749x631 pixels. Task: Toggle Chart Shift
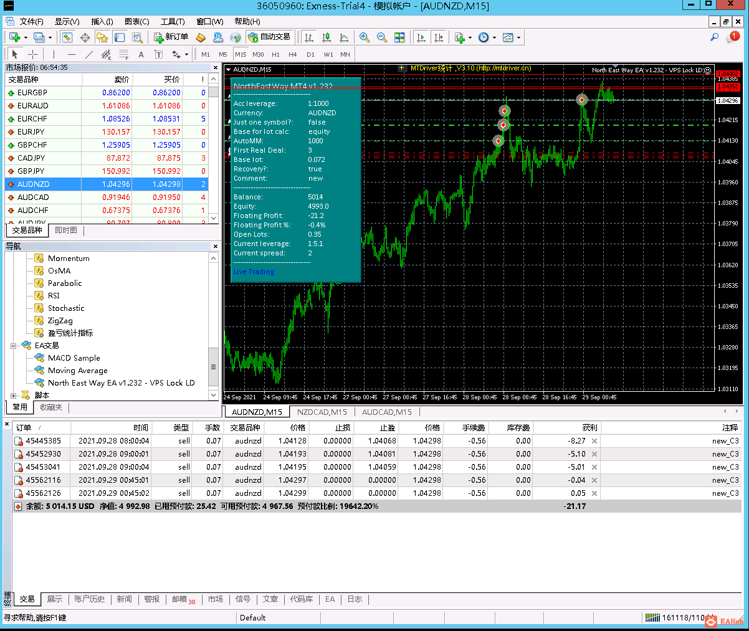click(439, 37)
